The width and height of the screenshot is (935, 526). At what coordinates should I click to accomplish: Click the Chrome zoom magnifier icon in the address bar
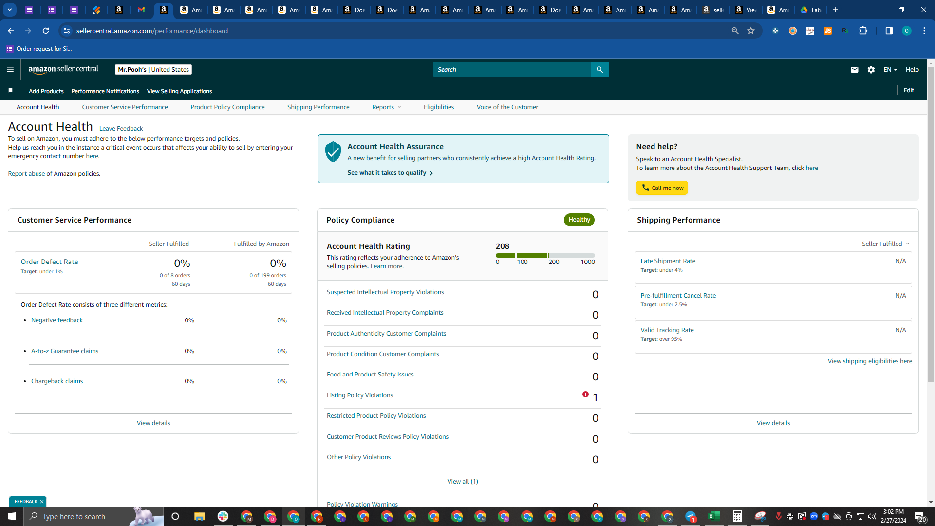735,31
